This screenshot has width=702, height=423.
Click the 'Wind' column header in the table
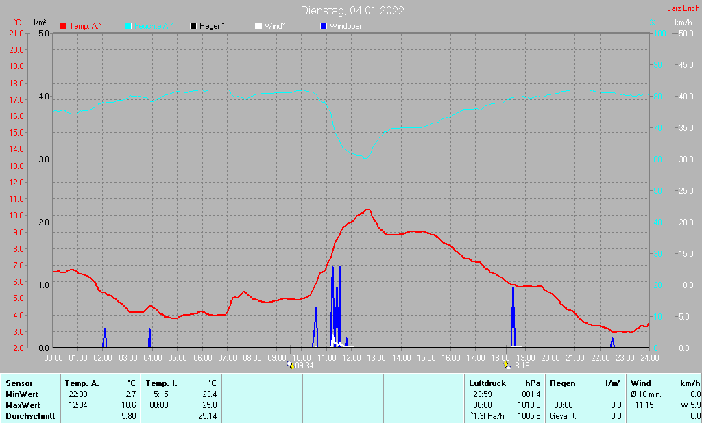641,384
